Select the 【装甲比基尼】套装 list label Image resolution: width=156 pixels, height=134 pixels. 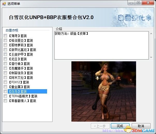[x=23, y=50]
